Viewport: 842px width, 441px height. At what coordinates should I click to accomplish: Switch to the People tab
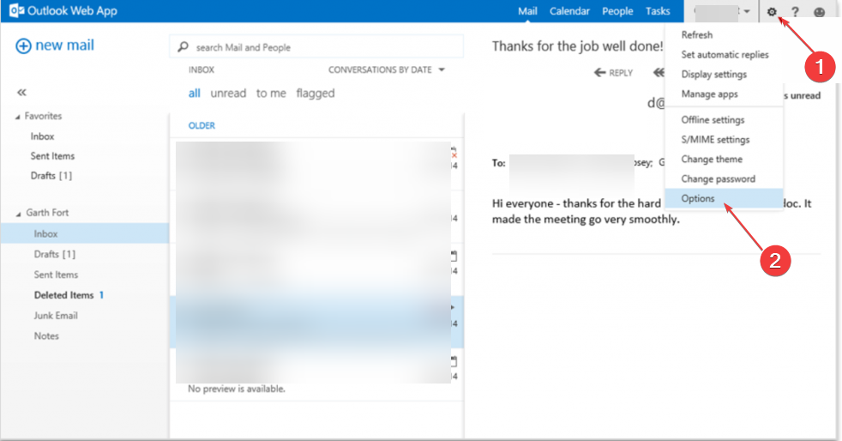click(x=617, y=11)
